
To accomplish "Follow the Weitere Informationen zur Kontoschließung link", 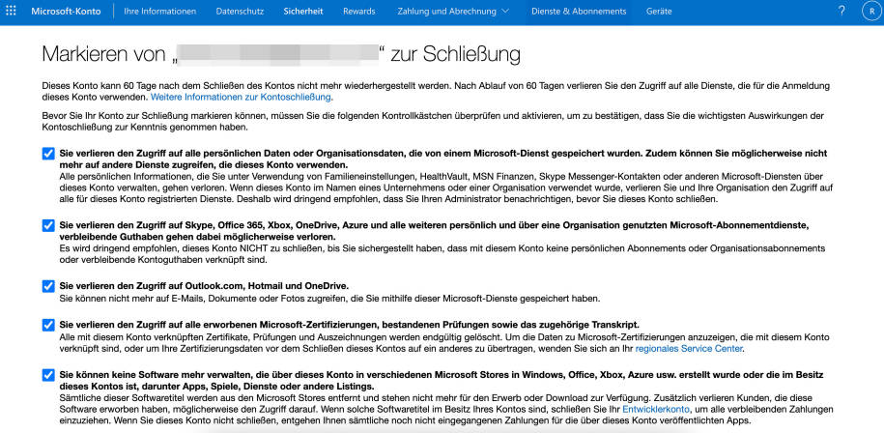I will [x=241, y=97].
